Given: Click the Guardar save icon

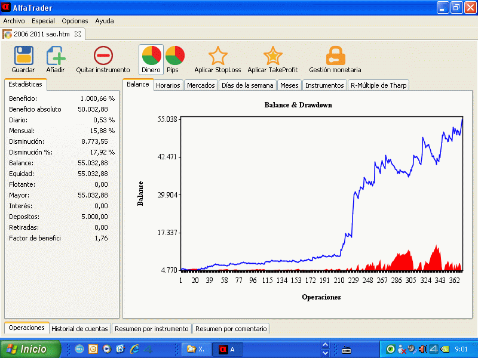Looking at the screenshot, I should pos(23,55).
